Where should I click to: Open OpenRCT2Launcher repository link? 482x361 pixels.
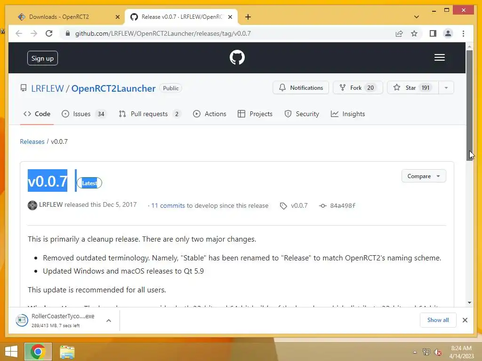[113, 88]
